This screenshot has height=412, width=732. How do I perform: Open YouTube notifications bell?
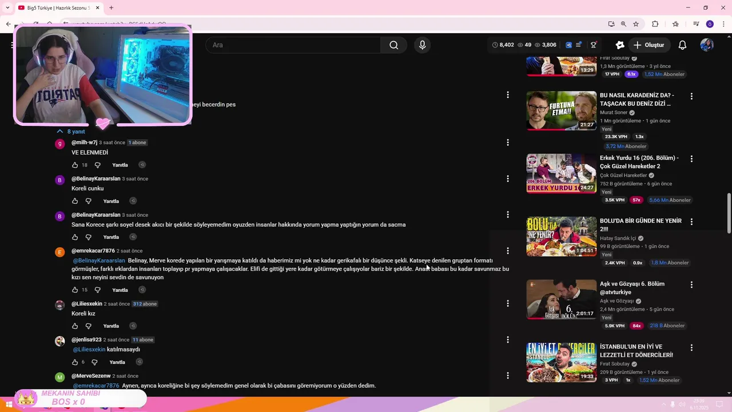click(682, 45)
